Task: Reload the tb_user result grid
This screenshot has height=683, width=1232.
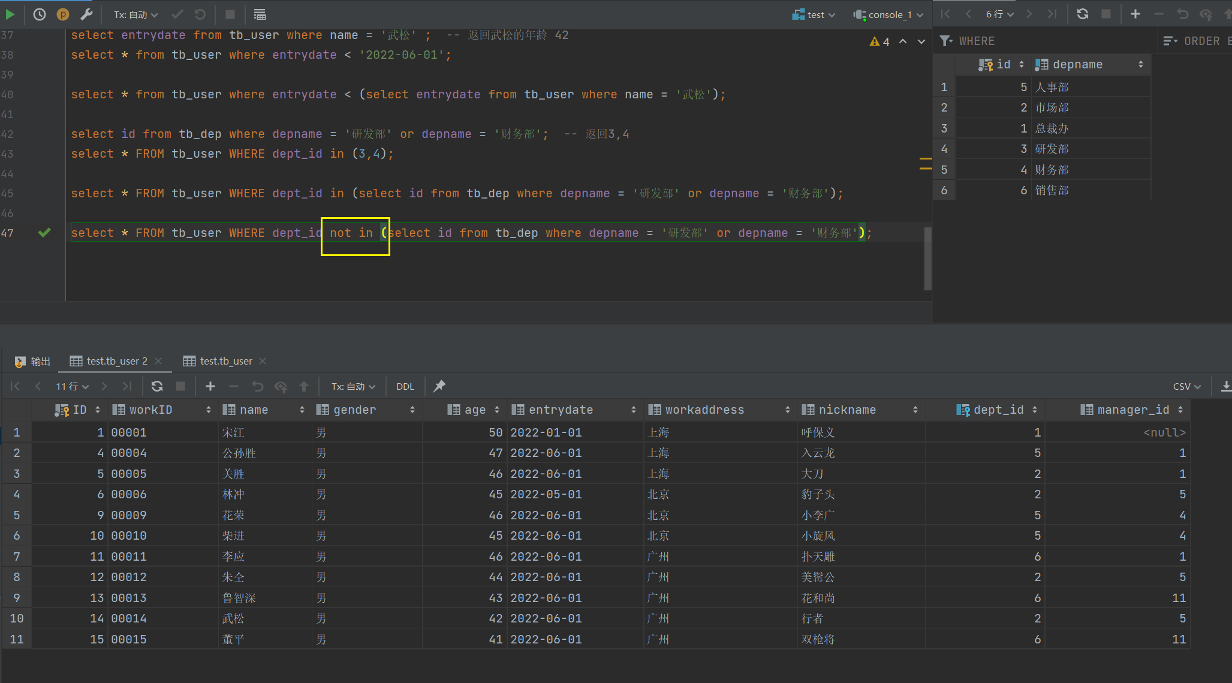Action: tap(157, 386)
